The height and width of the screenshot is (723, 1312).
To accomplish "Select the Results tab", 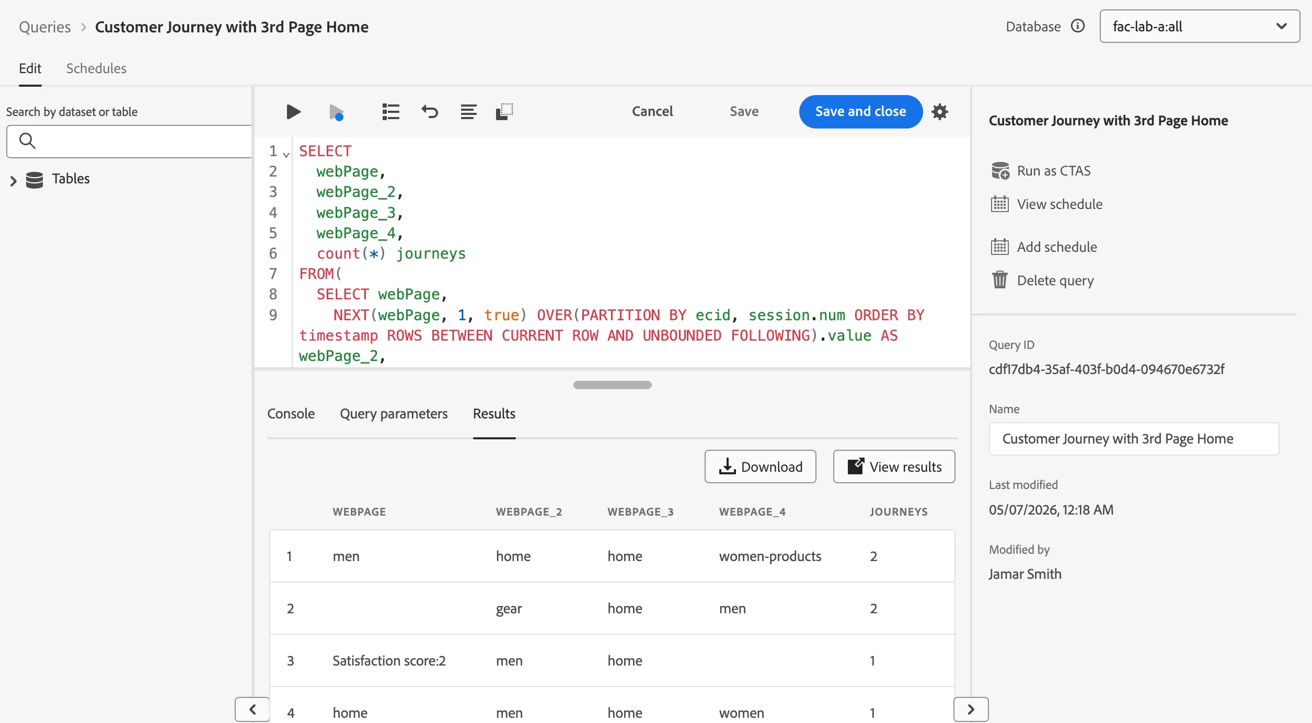I will tap(494, 414).
